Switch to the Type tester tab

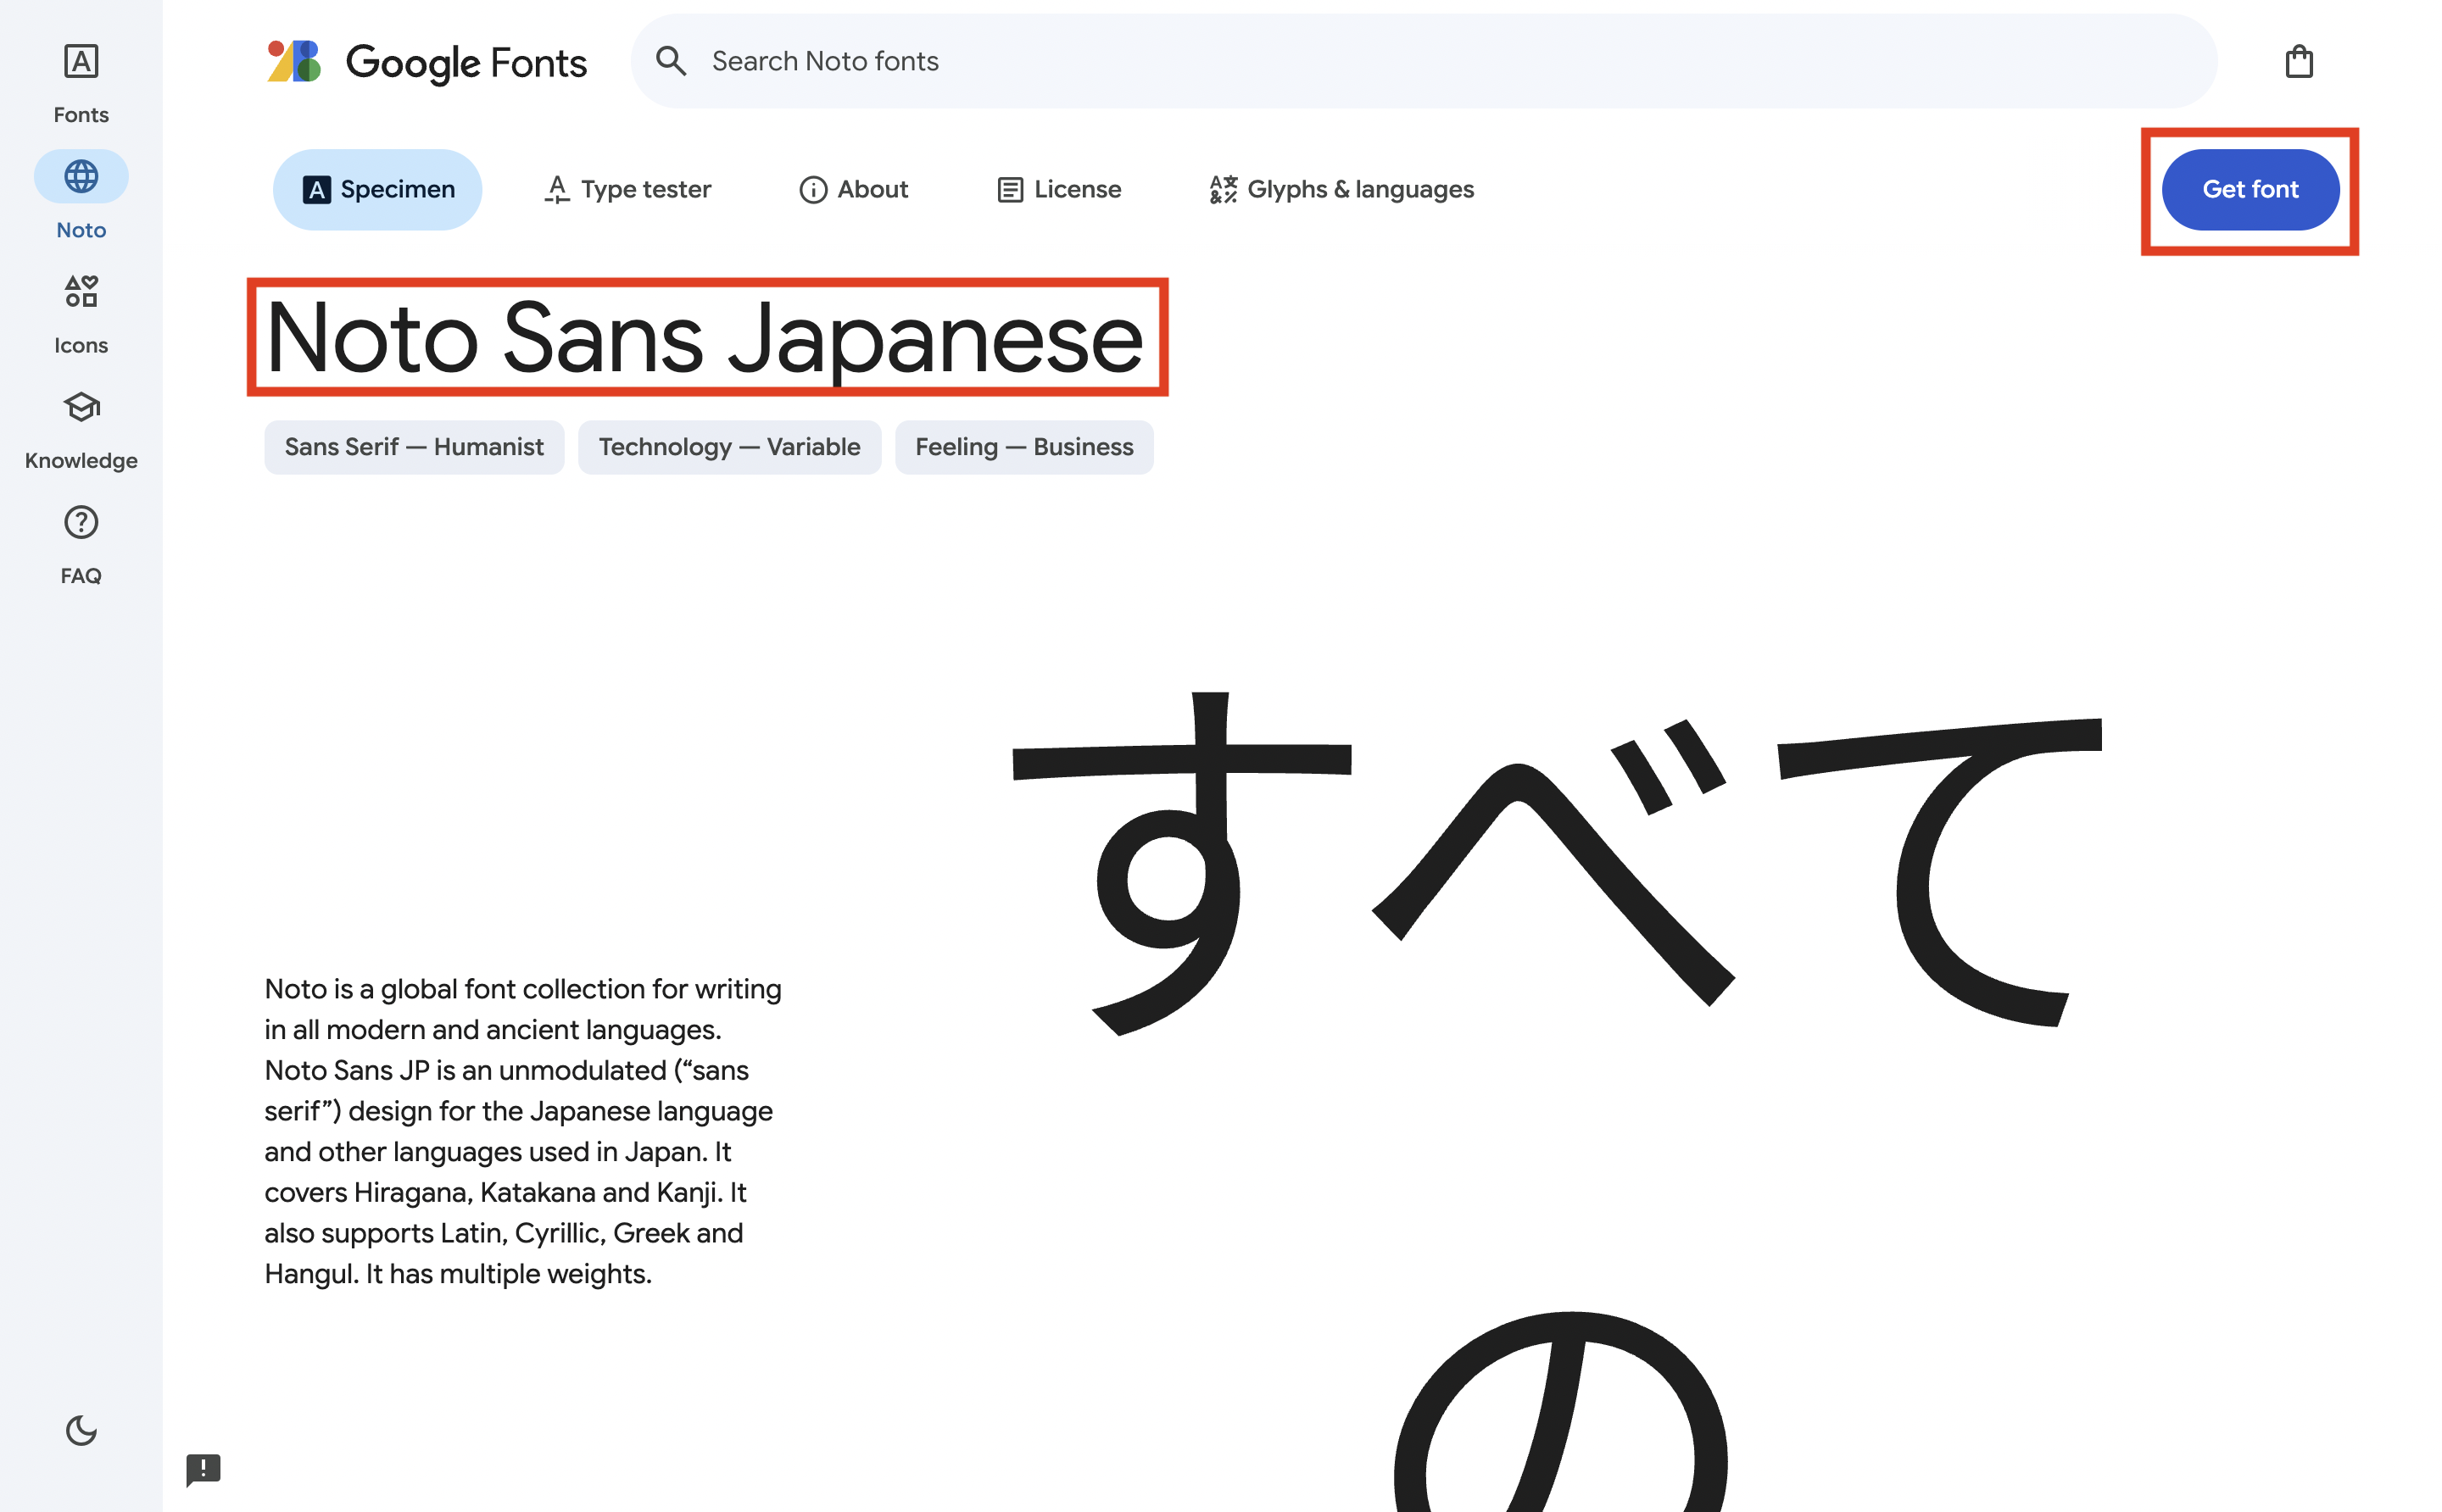[627, 190]
